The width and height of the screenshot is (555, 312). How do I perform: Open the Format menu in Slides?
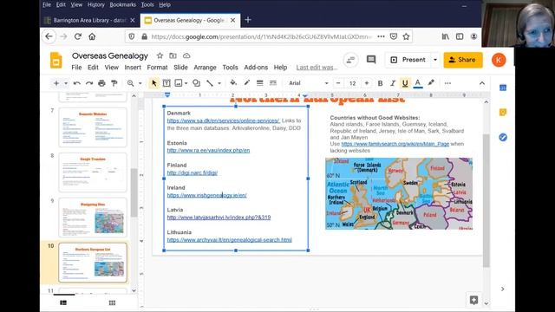click(x=157, y=68)
